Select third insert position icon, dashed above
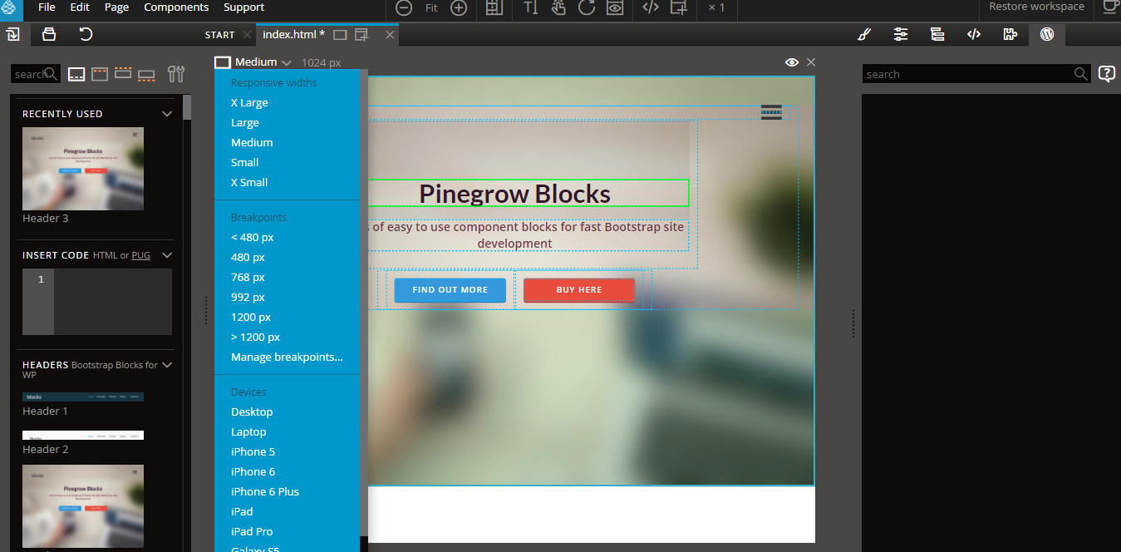Screen dimensions: 1121x552 123,73
